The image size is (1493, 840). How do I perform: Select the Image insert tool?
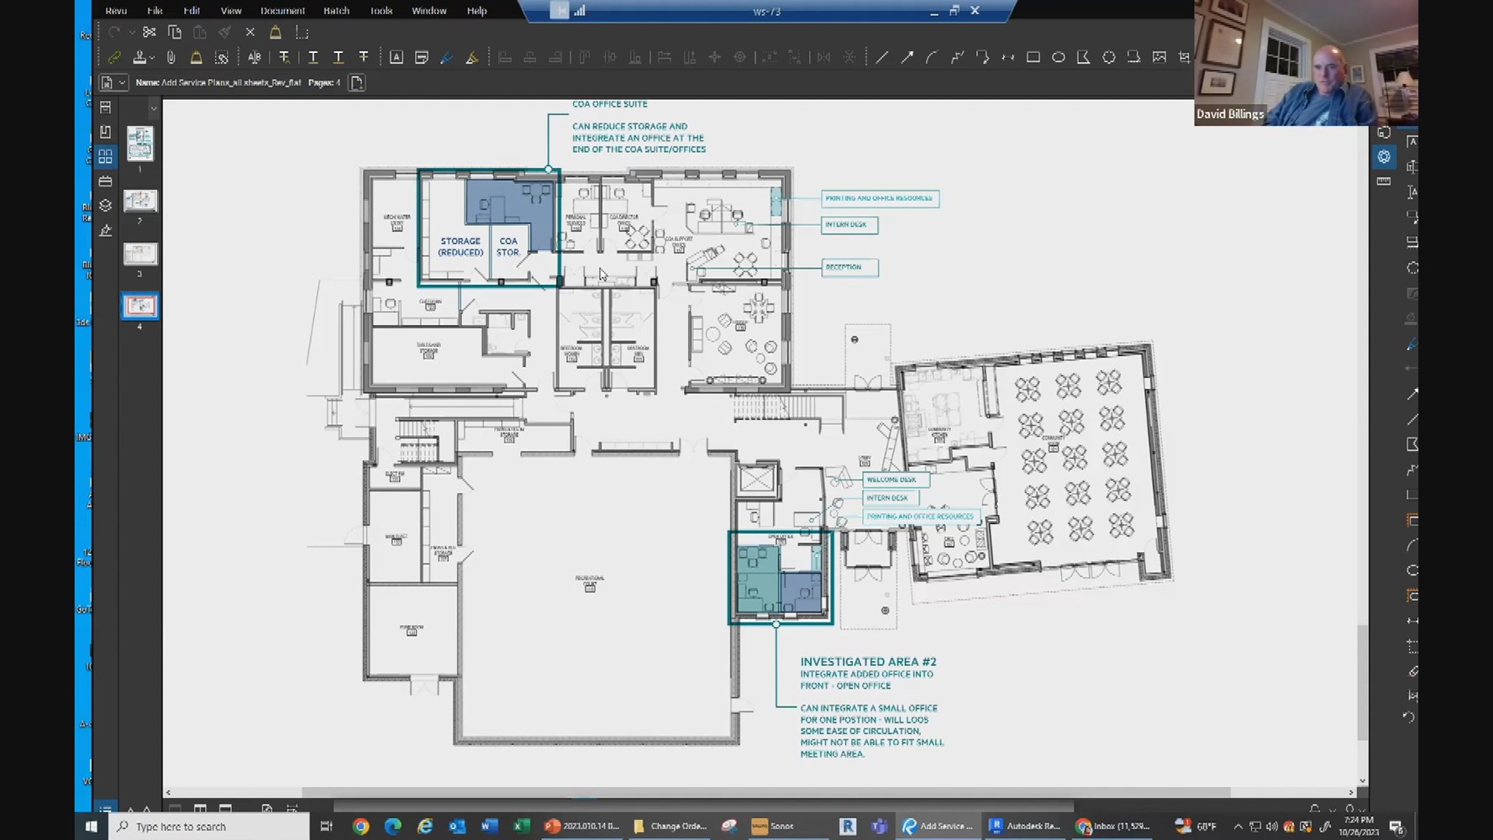click(1159, 57)
